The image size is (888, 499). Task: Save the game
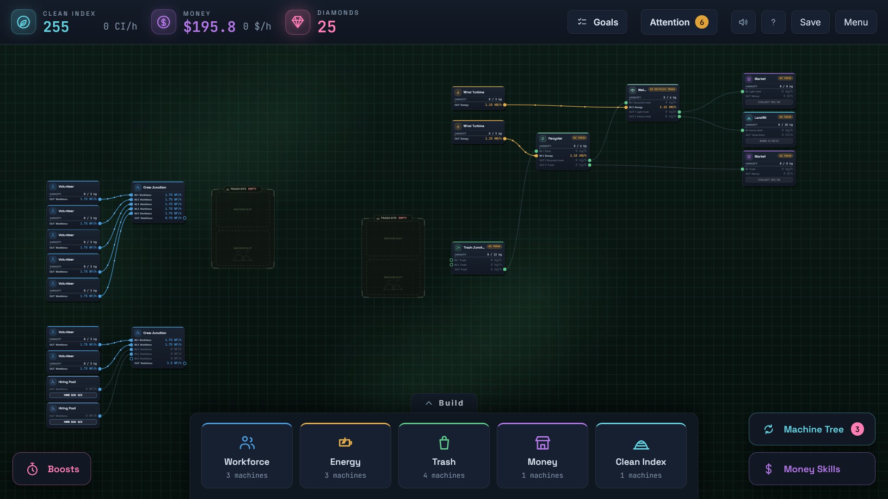pyautogui.click(x=810, y=22)
